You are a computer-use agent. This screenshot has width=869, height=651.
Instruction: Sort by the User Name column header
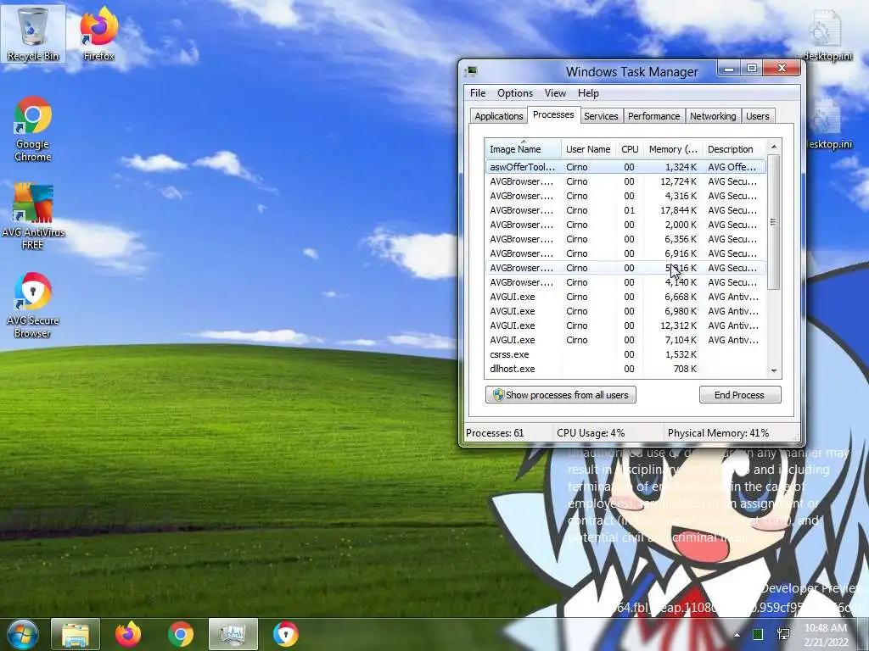[588, 149]
